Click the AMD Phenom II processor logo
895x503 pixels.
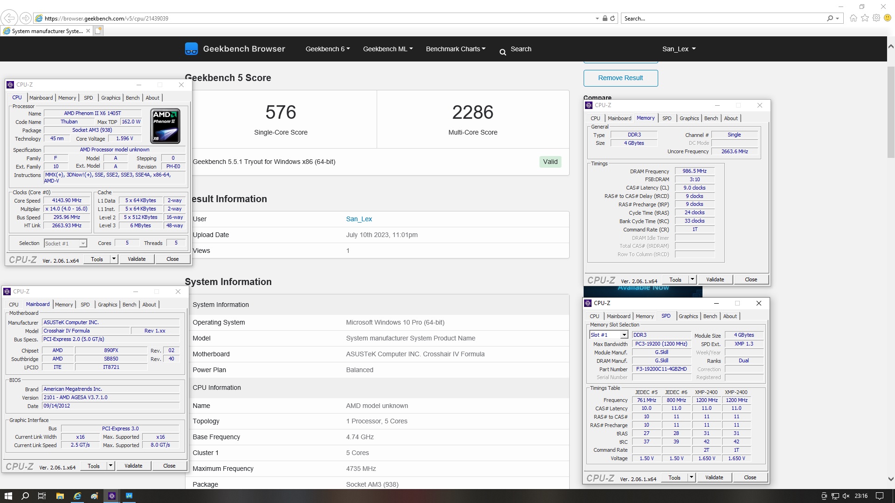coord(165,126)
